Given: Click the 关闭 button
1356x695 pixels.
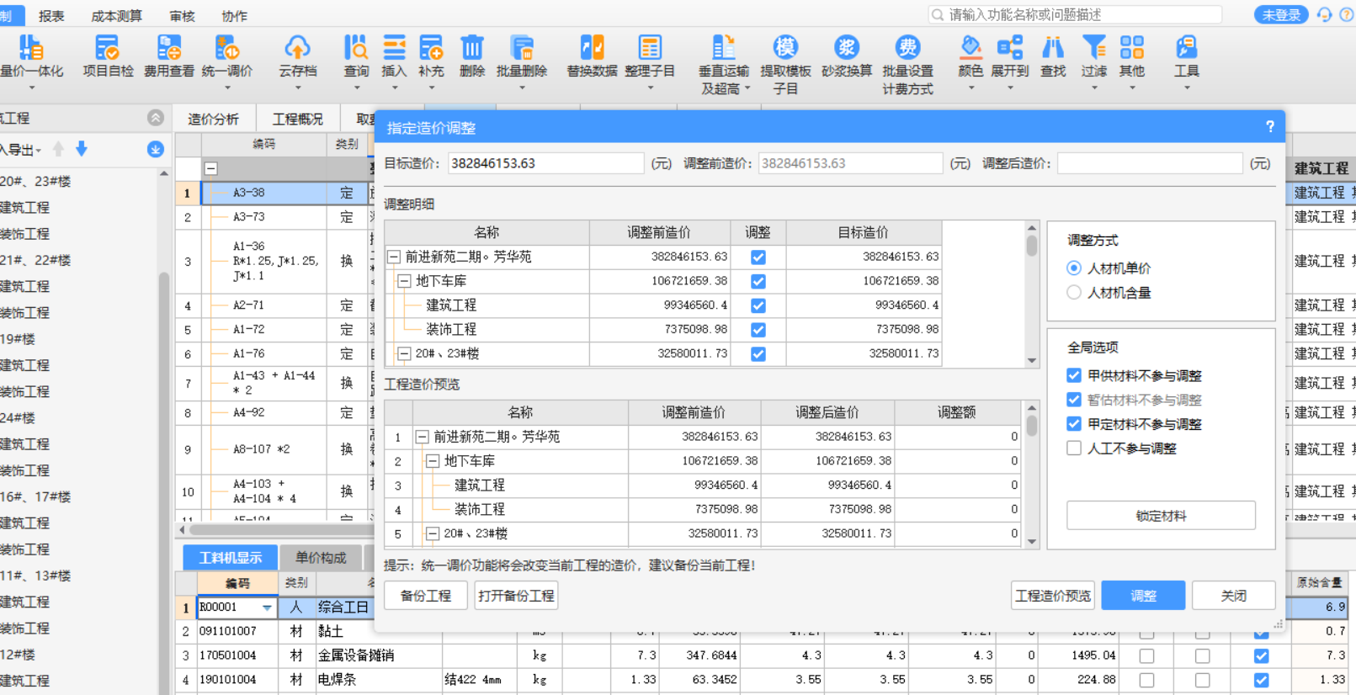Looking at the screenshot, I should [x=1234, y=596].
